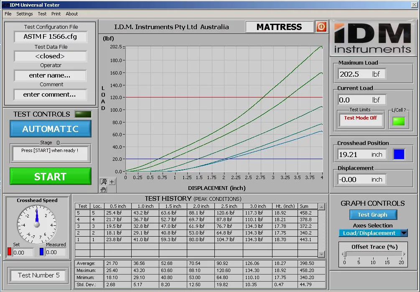
Task: Click the red power stop icon
Action: click(x=321, y=27)
